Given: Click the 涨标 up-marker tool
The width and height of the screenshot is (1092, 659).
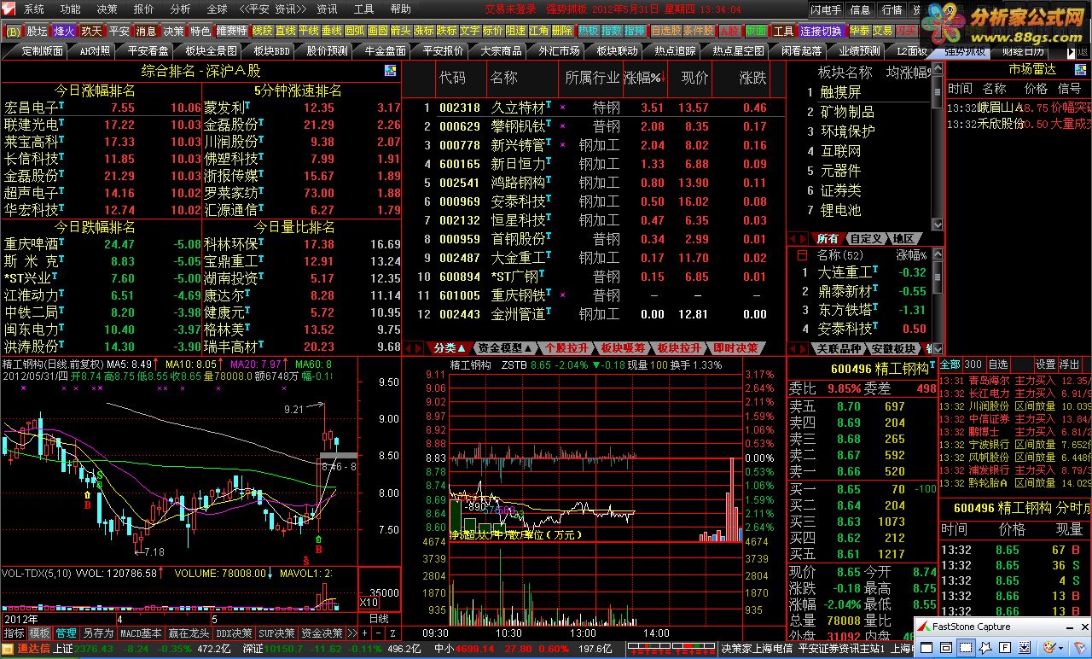Looking at the screenshot, I should (x=423, y=30).
